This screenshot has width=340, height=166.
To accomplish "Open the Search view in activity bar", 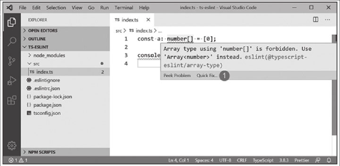I will pos(11,41).
